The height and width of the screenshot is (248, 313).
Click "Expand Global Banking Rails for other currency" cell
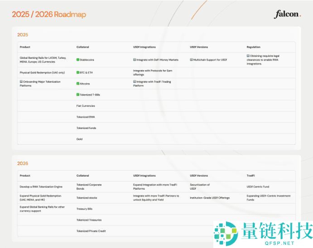pos(42,209)
